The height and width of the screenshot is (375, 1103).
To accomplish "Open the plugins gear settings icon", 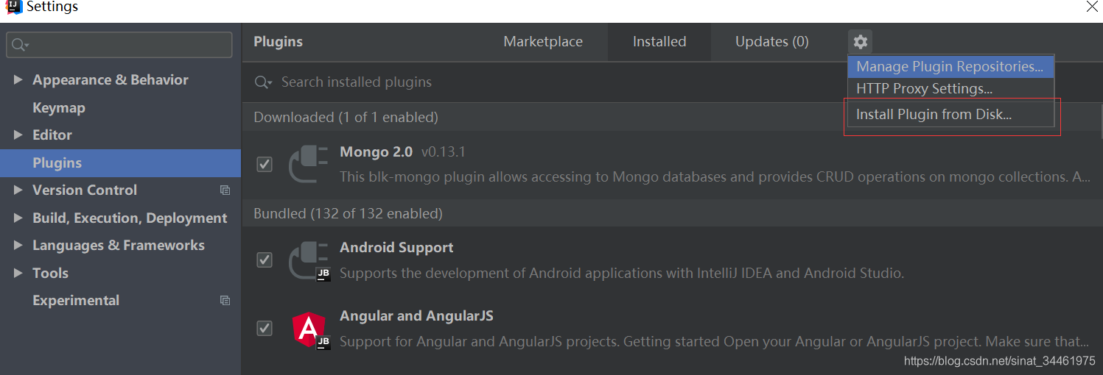I will coord(860,41).
